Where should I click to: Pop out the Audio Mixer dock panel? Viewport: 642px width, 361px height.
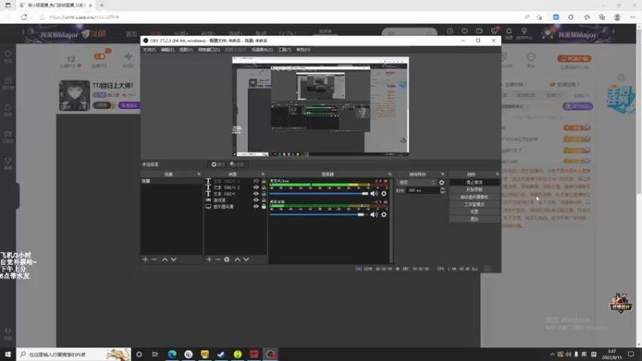click(x=390, y=174)
